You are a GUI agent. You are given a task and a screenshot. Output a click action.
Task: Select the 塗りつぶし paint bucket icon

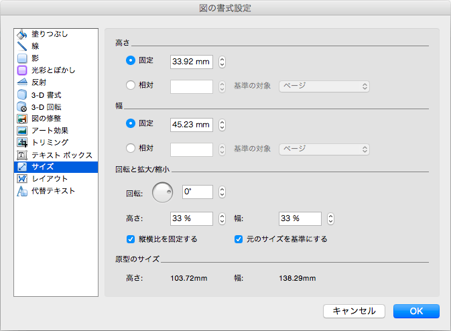pos(21,34)
